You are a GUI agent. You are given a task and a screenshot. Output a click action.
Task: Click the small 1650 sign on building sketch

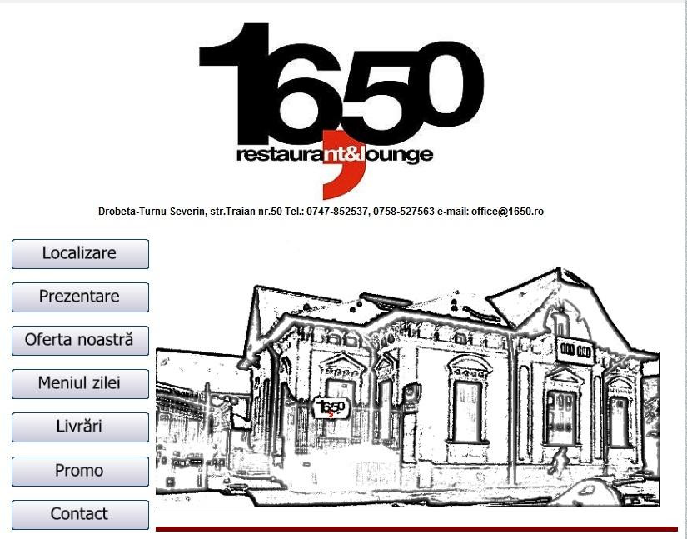[331, 408]
